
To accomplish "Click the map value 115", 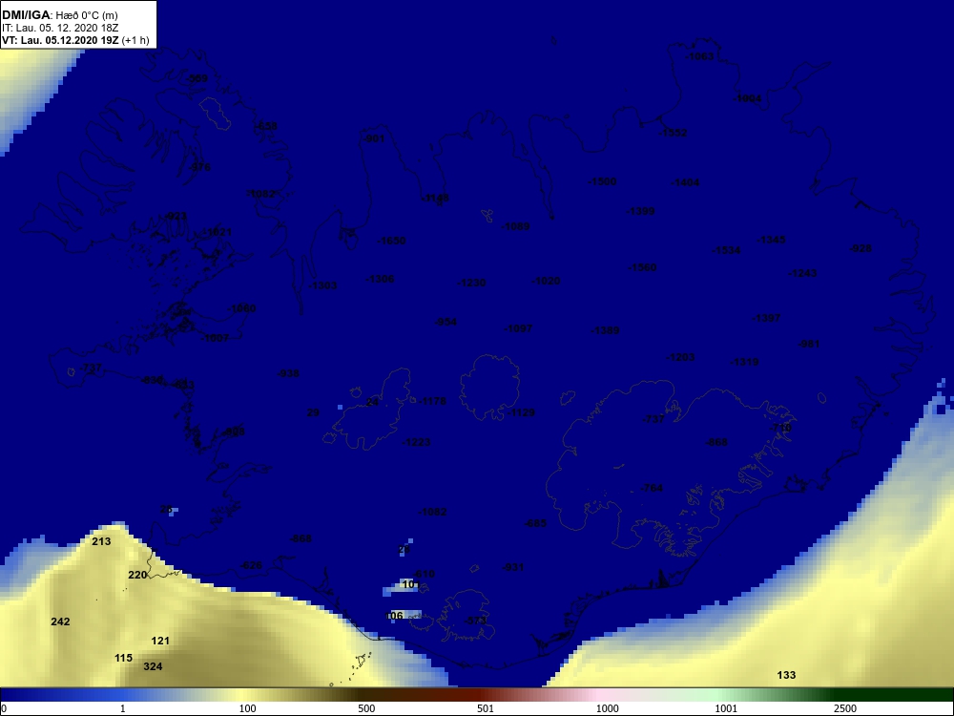I will click(x=123, y=658).
